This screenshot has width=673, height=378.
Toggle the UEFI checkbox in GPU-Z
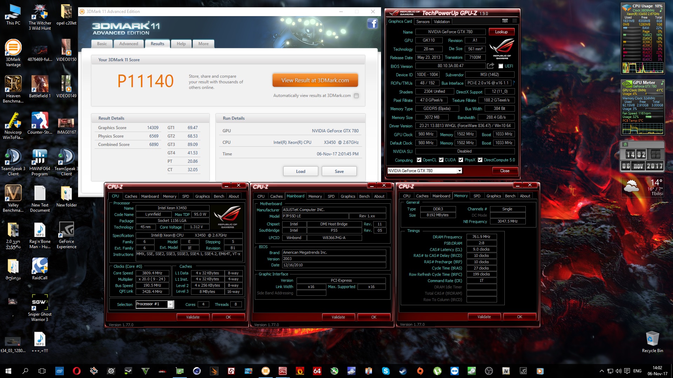501,66
